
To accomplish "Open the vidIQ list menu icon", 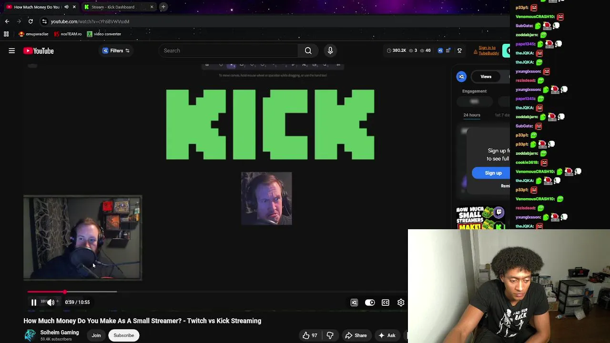I will [448, 50].
